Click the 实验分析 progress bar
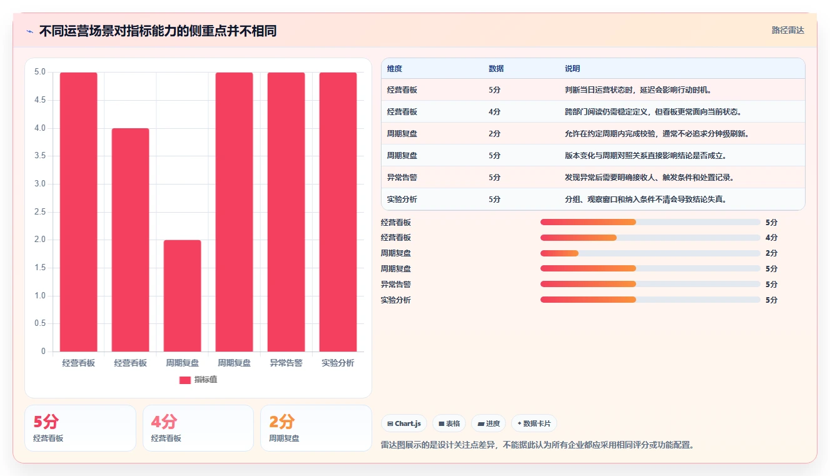Viewport: 830px width, 476px height. (650, 300)
